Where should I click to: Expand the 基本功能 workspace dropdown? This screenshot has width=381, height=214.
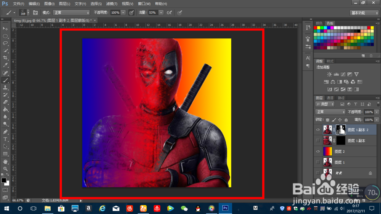[x=364, y=13]
